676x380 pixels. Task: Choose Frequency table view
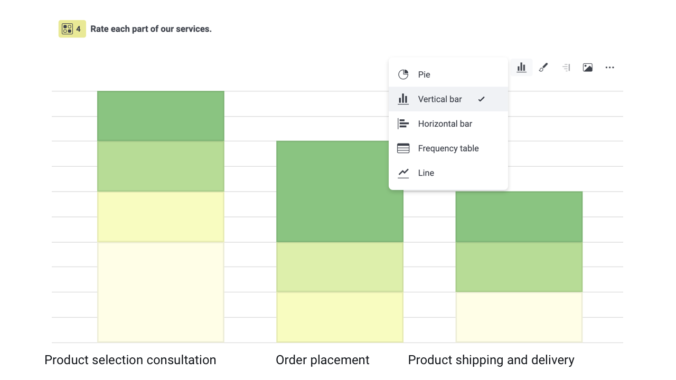point(448,148)
